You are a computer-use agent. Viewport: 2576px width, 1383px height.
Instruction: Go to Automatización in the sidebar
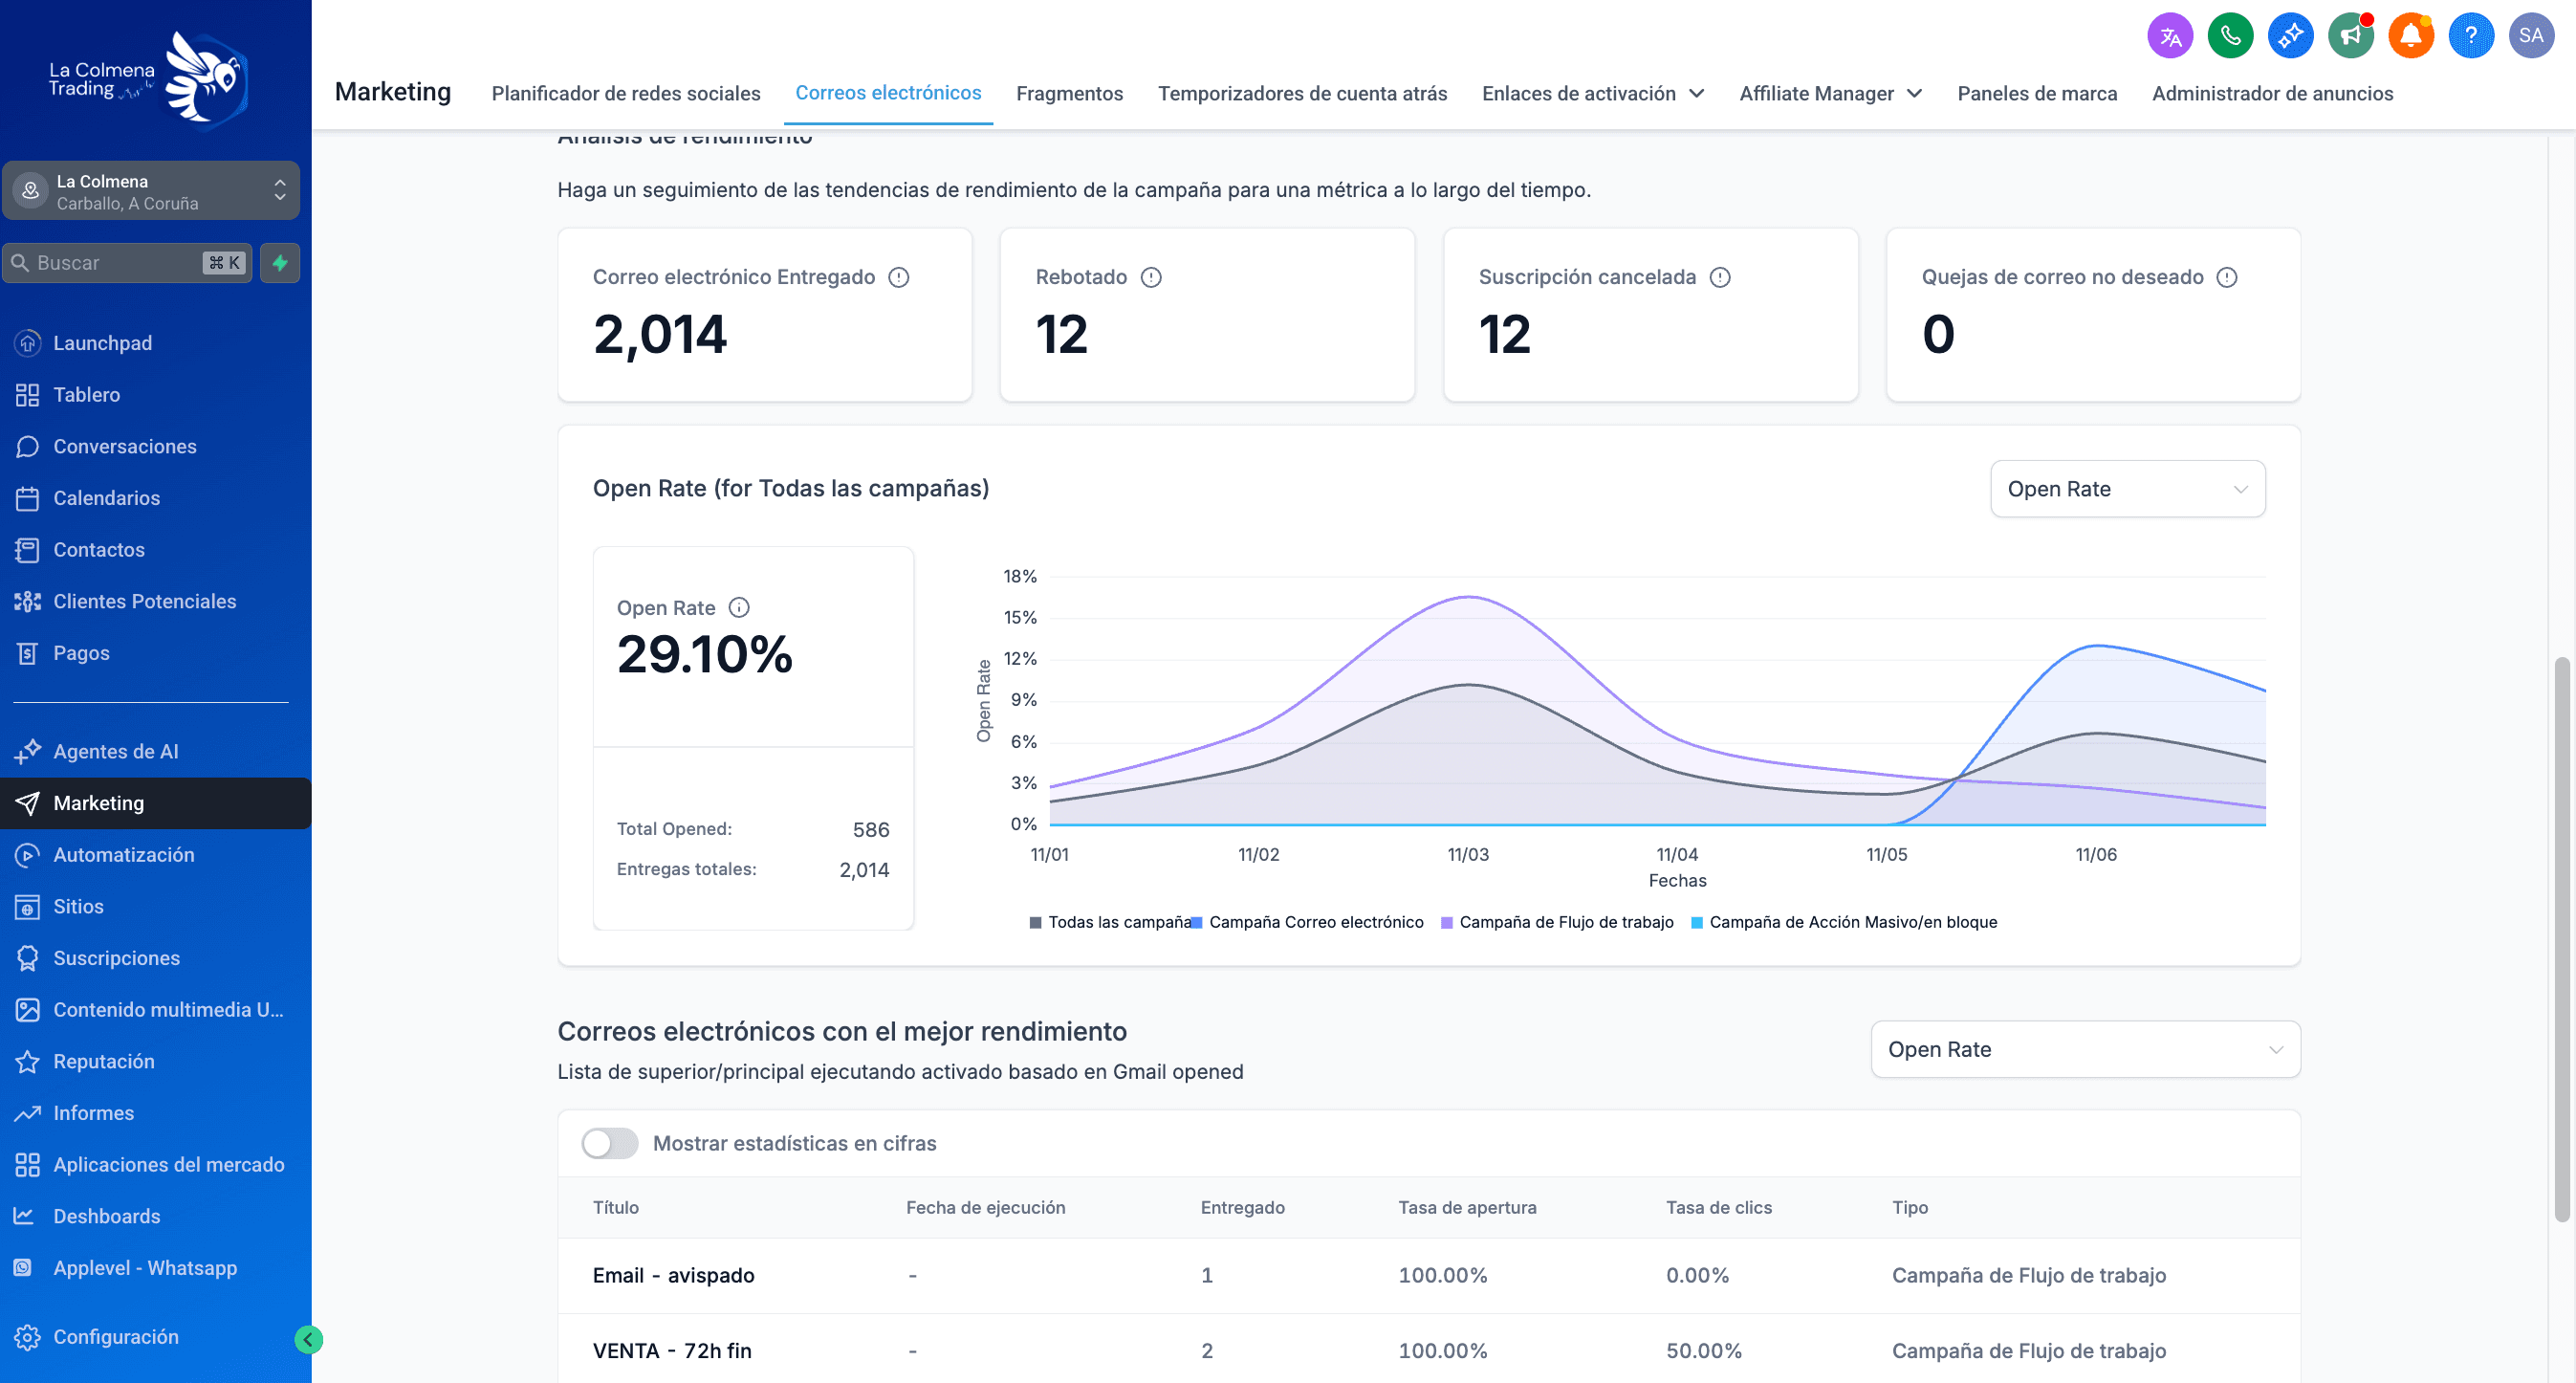pyautogui.click(x=124, y=855)
